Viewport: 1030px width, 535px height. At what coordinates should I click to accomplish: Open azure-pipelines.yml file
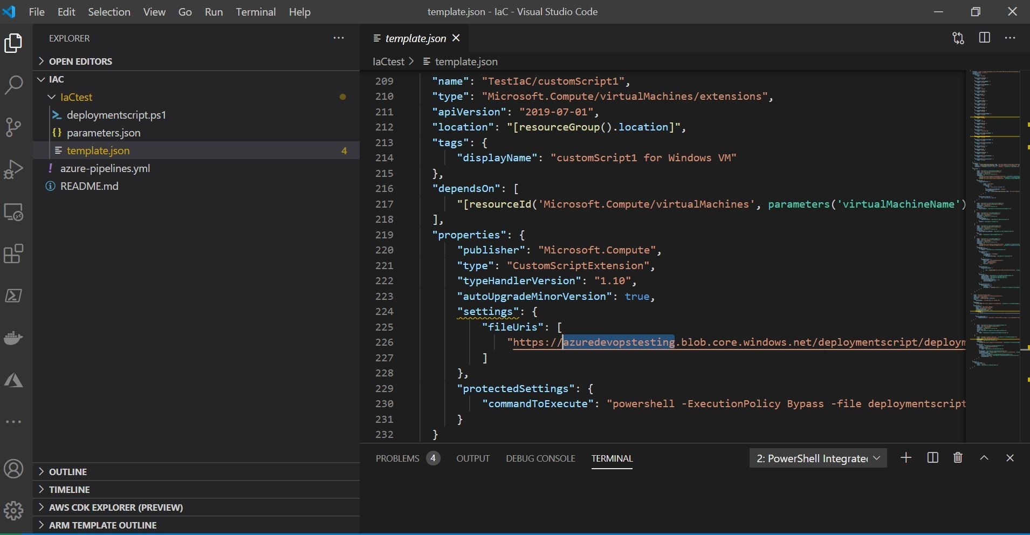tap(105, 168)
